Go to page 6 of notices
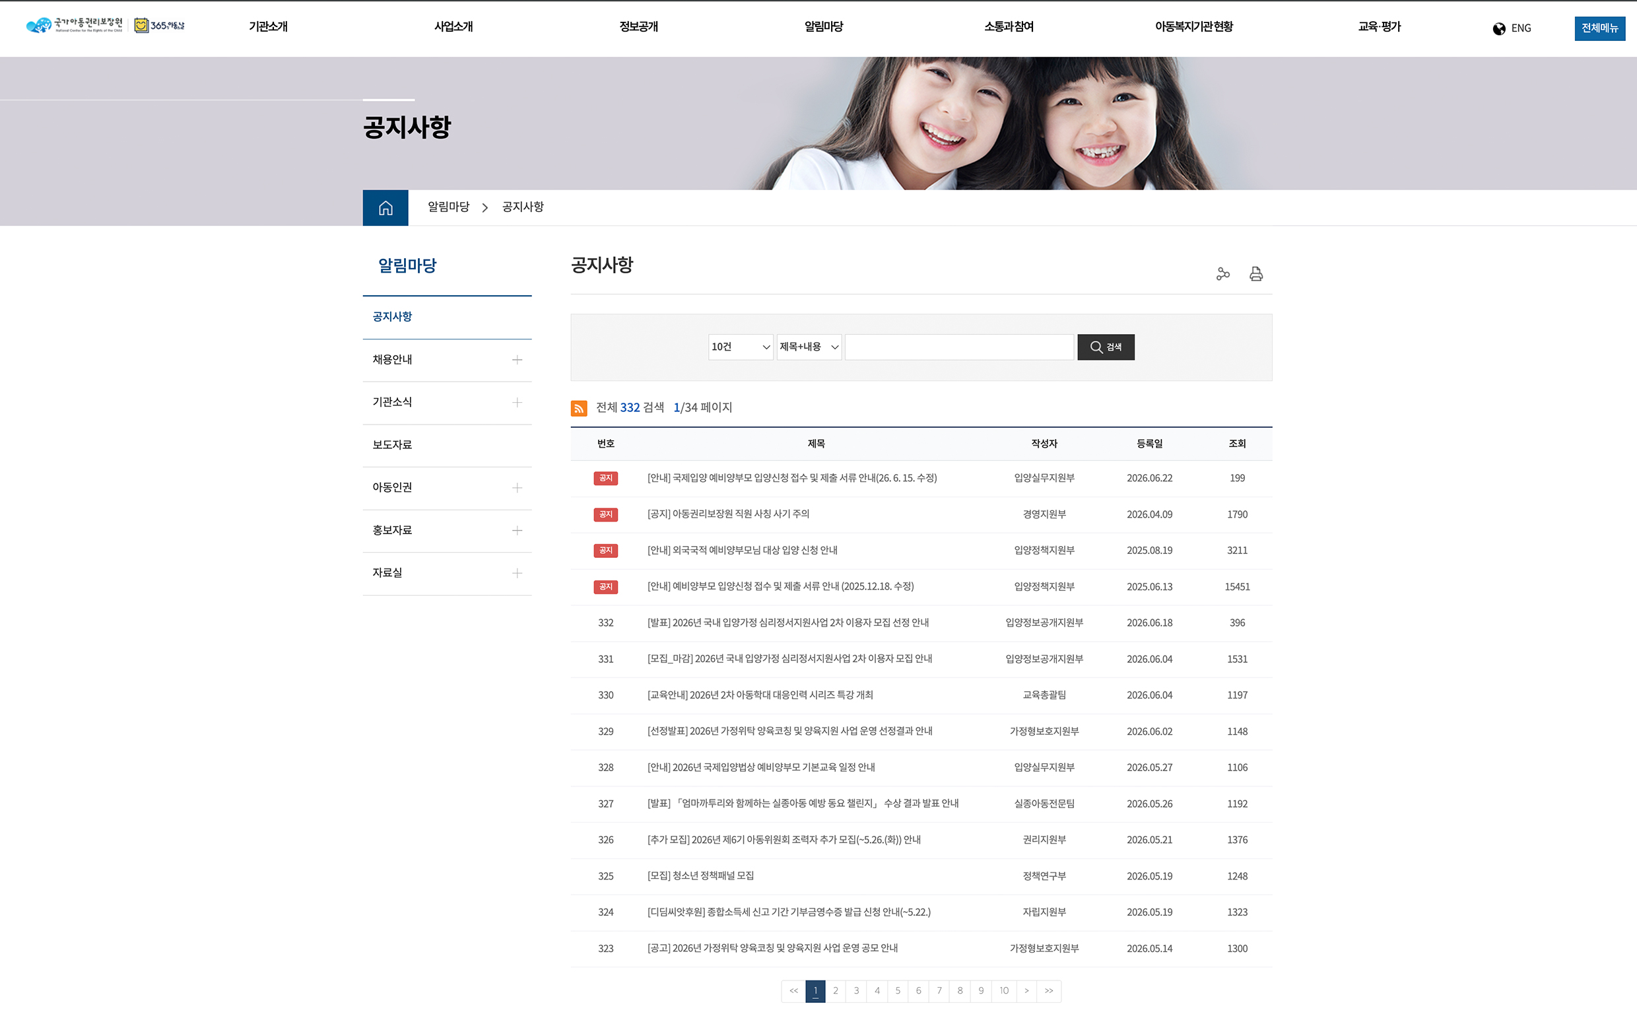The image size is (1637, 1030). click(x=918, y=991)
